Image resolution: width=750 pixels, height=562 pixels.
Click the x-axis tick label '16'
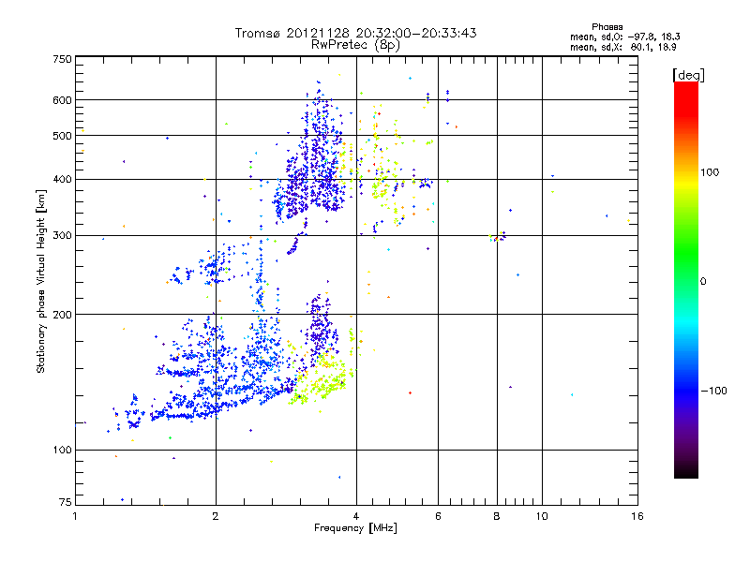[x=637, y=516]
